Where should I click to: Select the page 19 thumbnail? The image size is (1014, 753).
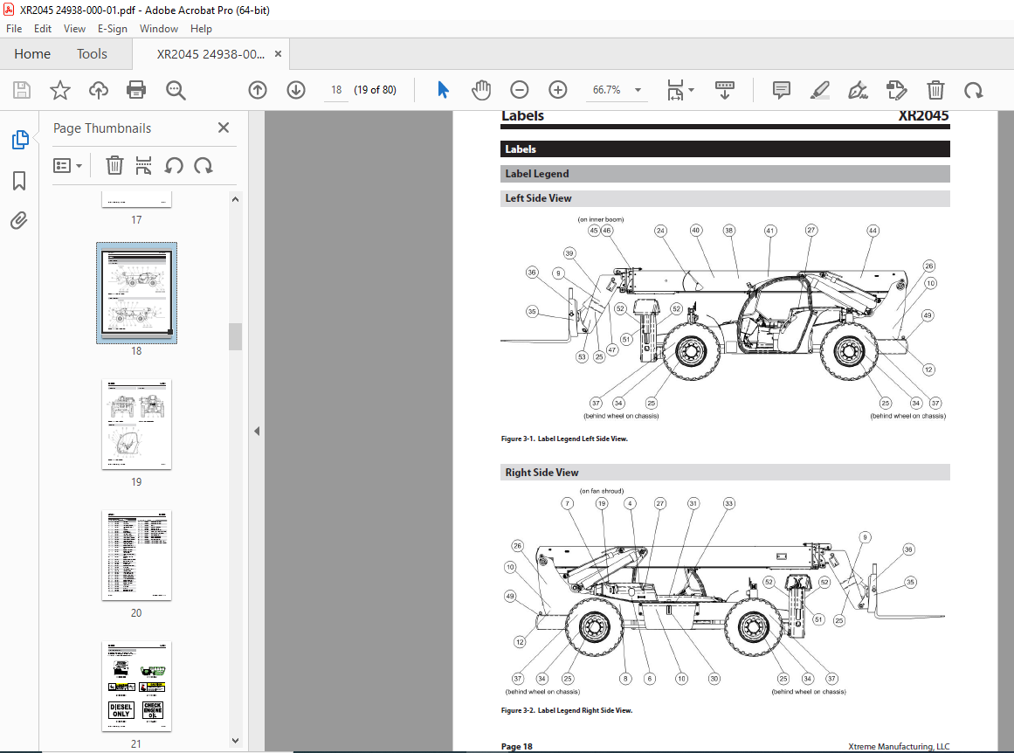tap(136, 425)
